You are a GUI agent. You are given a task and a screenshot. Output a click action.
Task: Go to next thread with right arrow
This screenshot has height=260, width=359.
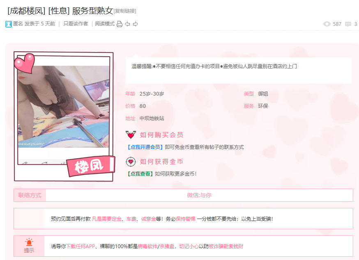pyautogui.click(x=136, y=24)
